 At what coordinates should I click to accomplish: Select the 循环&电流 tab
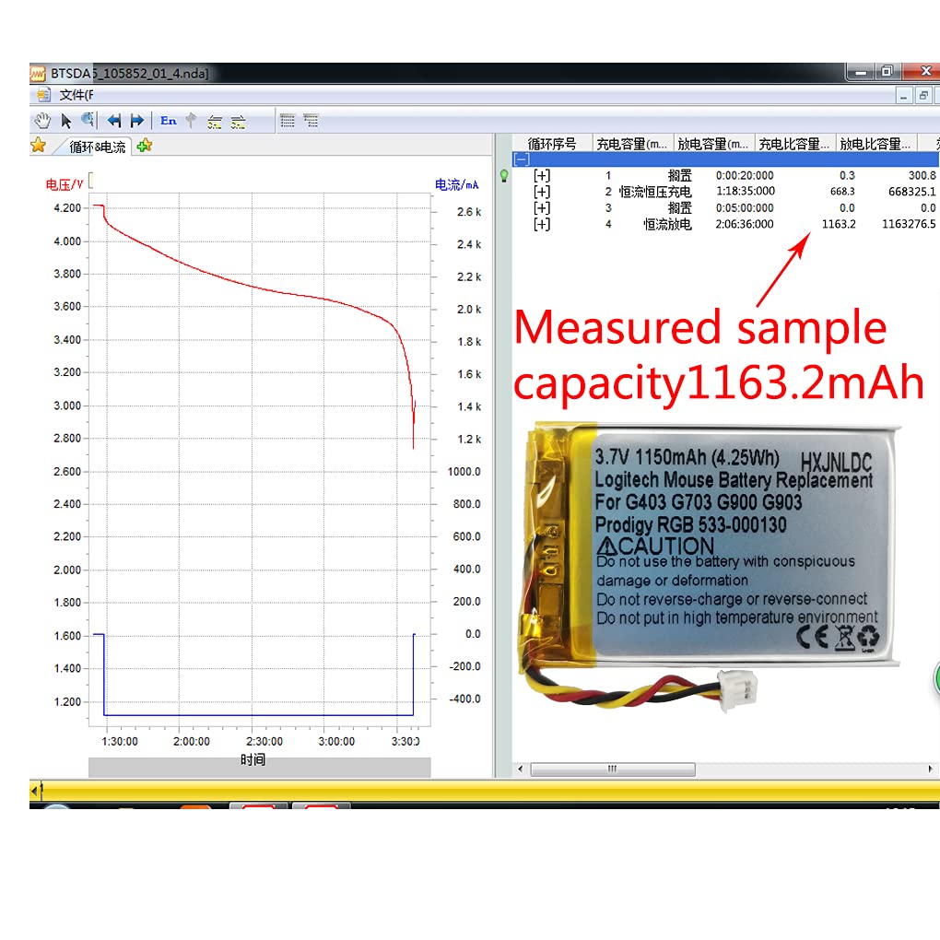pyautogui.click(x=97, y=147)
